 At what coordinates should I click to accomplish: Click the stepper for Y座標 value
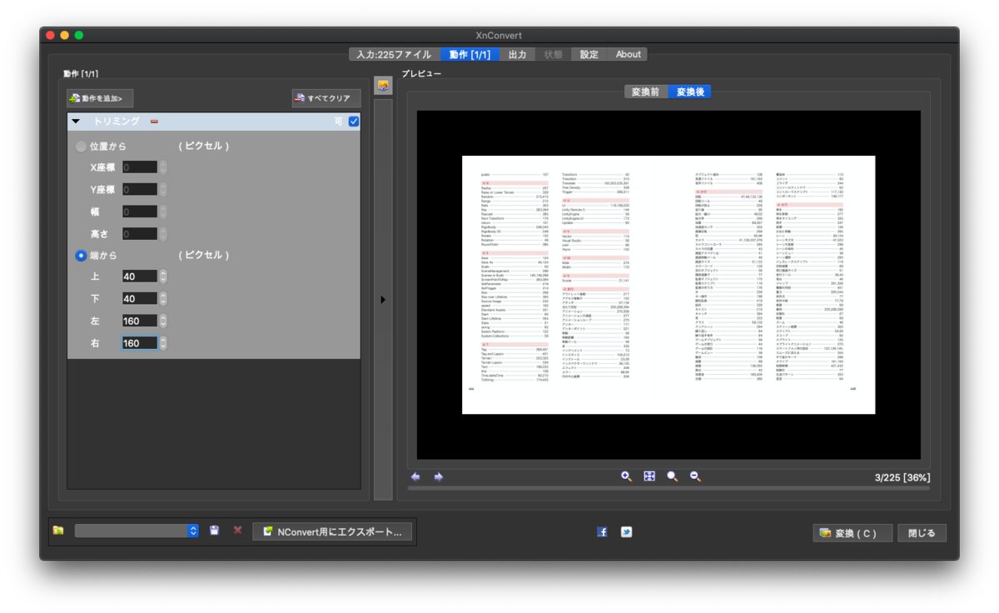point(163,190)
